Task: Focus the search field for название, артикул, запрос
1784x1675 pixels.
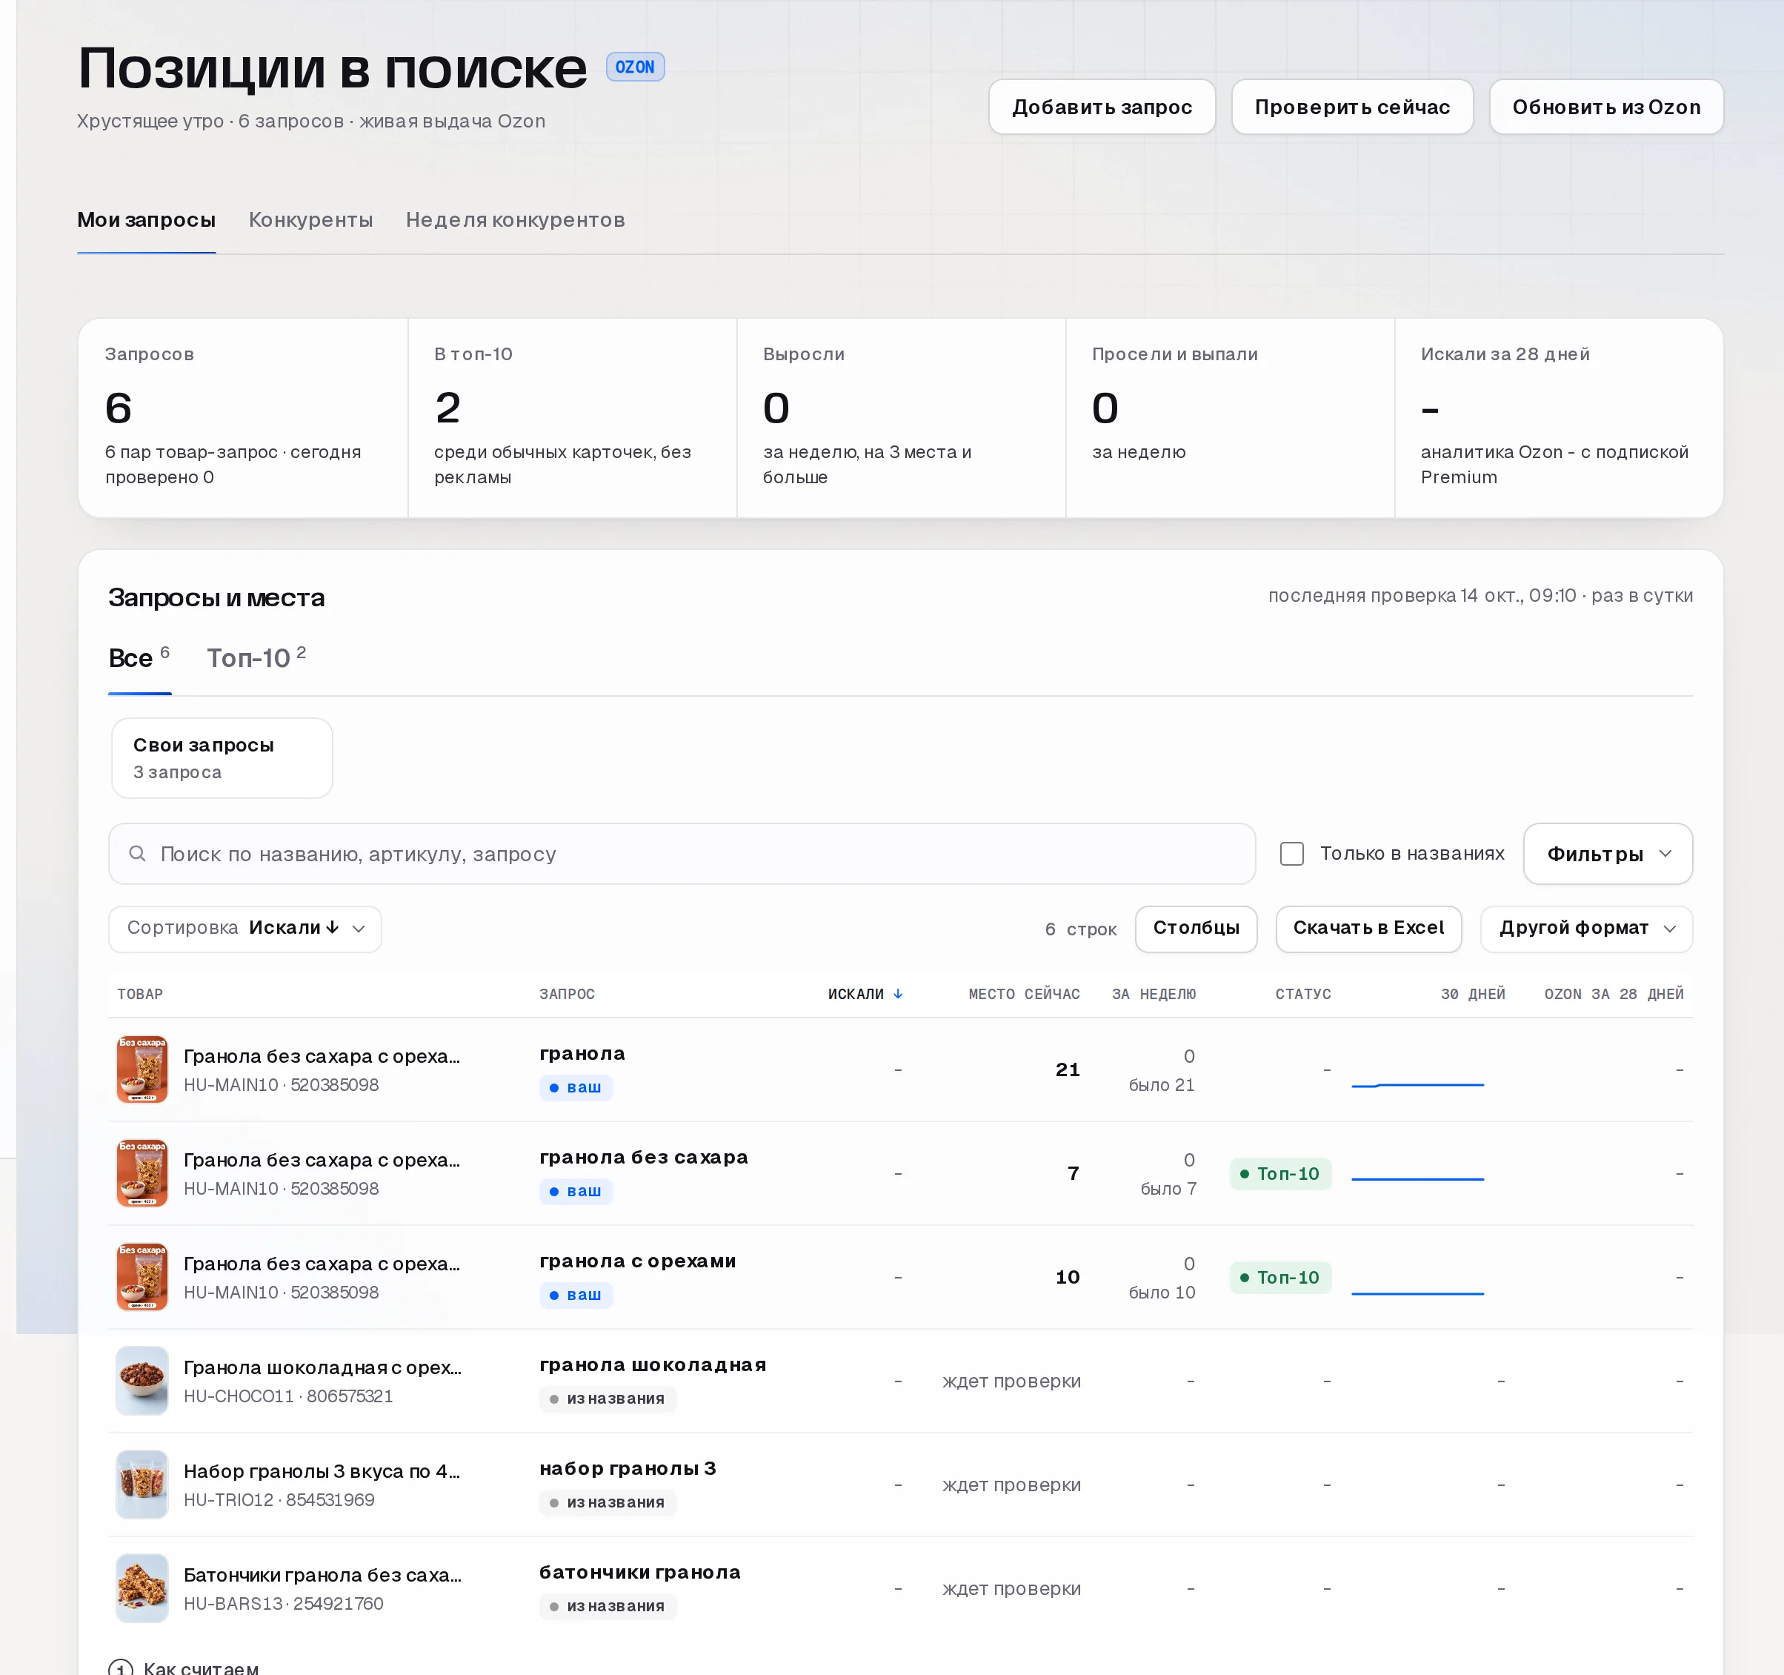Action: 681,854
